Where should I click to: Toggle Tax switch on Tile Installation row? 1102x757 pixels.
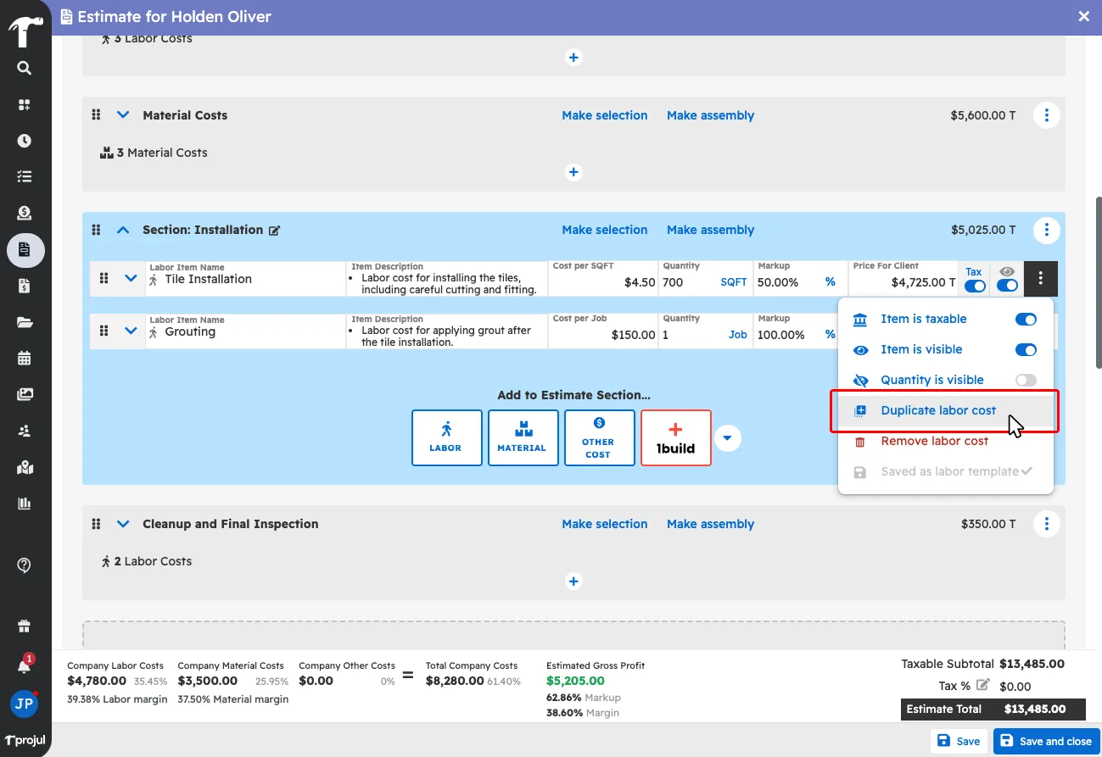[x=974, y=286]
